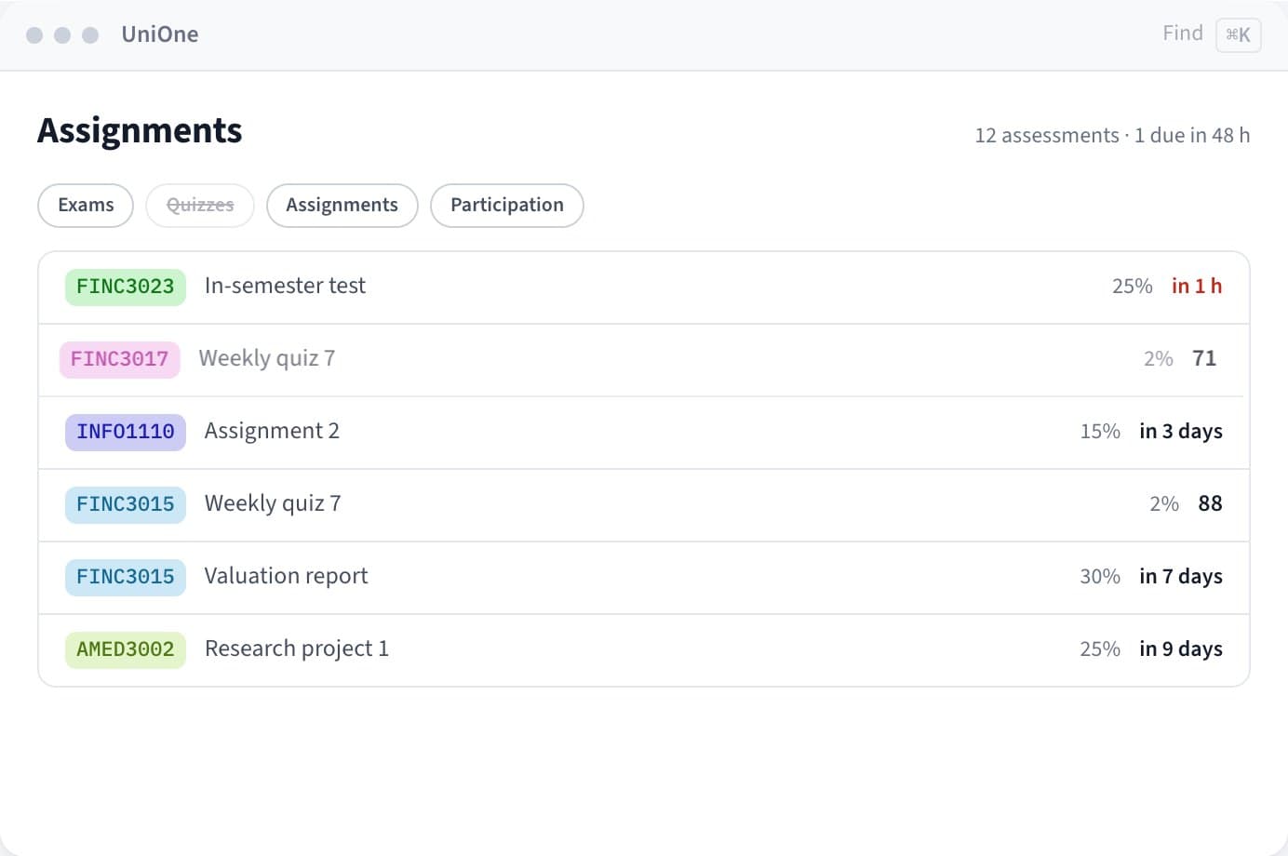The height and width of the screenshot is (856, 1288).
Task: Click the 30% weight of Valuation report
Action: pyautogui.click(x=1100, y=577)
